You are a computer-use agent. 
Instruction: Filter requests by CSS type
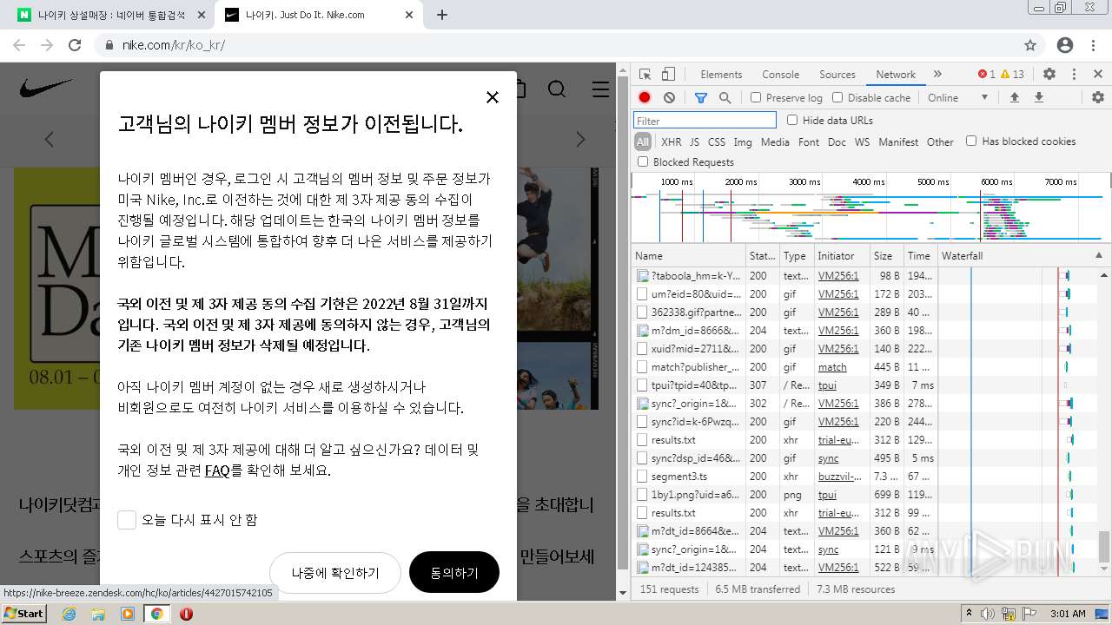(x=716, y=141)
